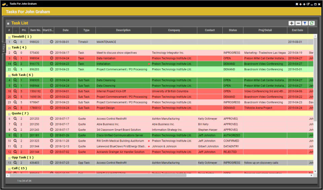The image size is (323, 190).
Task: Click the add (plus) button in Task List
Action: [x=291, y=23]
